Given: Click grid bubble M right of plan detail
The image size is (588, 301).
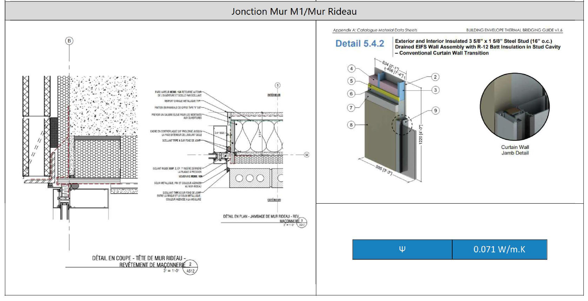Looking at the screenshot, I should click(306, 155).
